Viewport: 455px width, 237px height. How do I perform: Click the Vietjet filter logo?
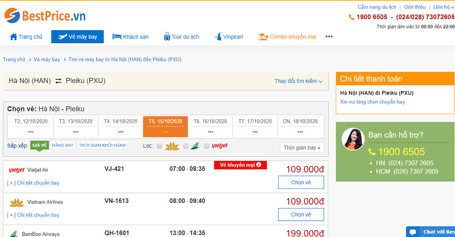(220, 145)
